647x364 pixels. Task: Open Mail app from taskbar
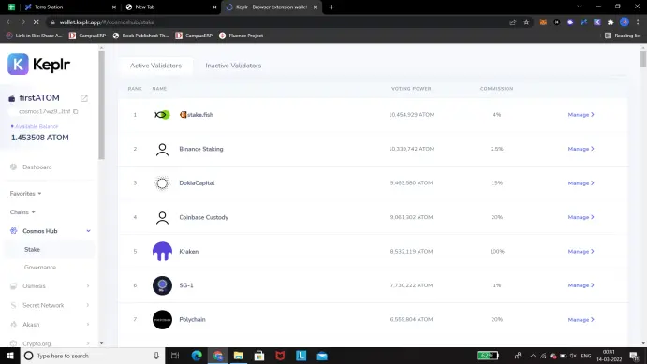[x=322, y=356]
